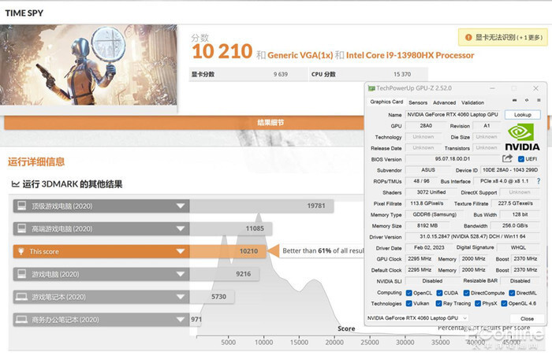Click the GPU-Z window title icon
This screenshot has width=552, height=356.
click(x=371, y=88)
